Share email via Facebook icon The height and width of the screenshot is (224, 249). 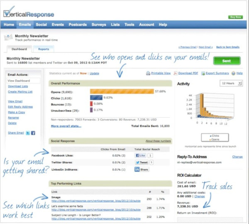point(33,133)
